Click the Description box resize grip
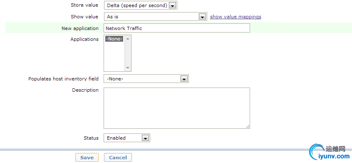Screen dimensions: 352x163 click(x=248, y=127)
